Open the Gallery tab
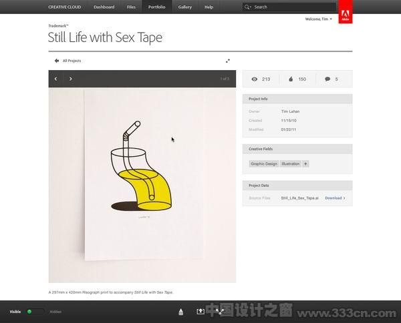Image resolution: width=401 pixels, height=323 pixels. [x=185, y=7]
